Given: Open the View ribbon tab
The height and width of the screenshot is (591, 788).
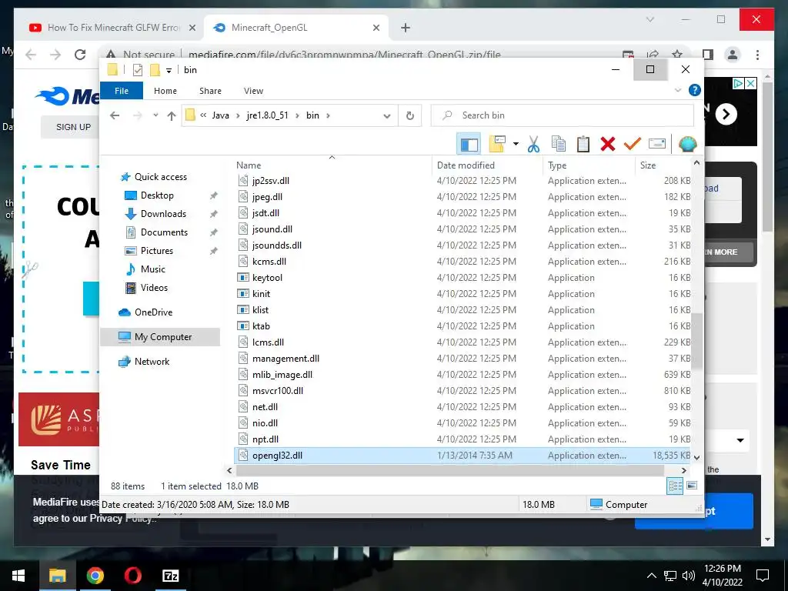Looking at the screenshot, I should click(x=253, y=91).
